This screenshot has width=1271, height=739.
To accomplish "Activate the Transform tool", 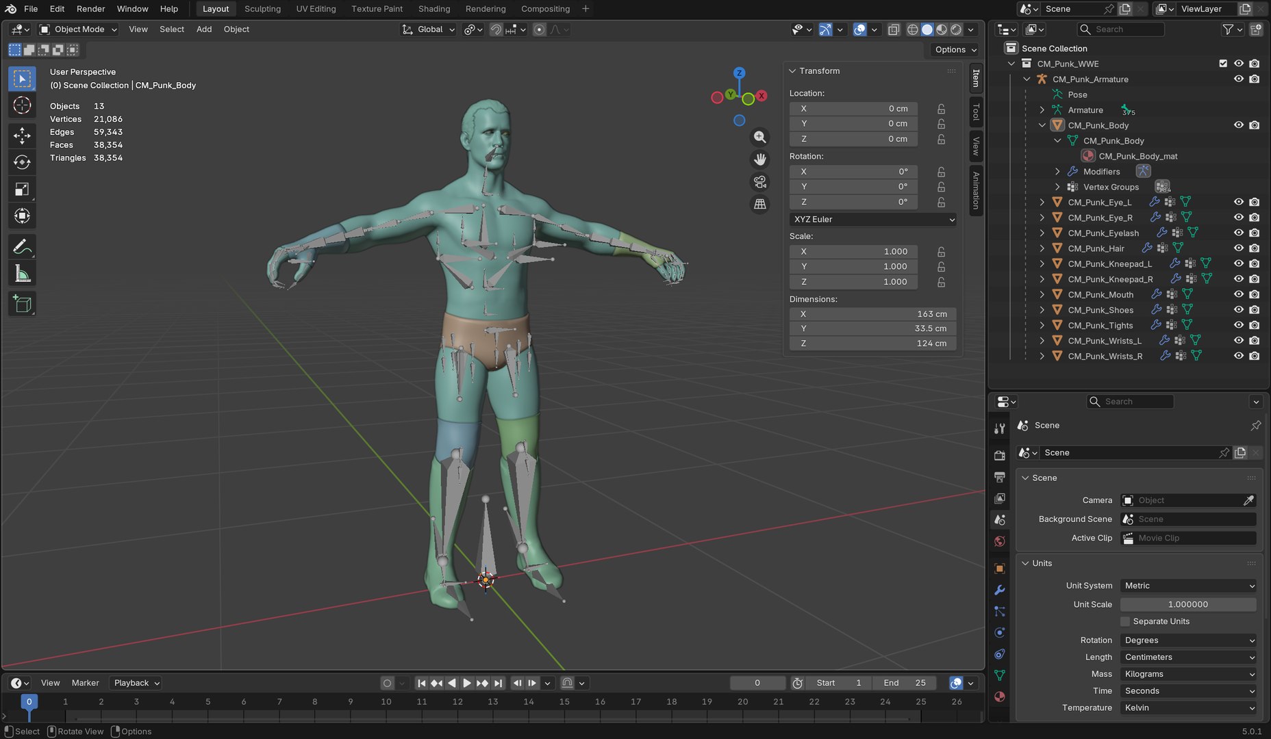I will coord(22,216).
